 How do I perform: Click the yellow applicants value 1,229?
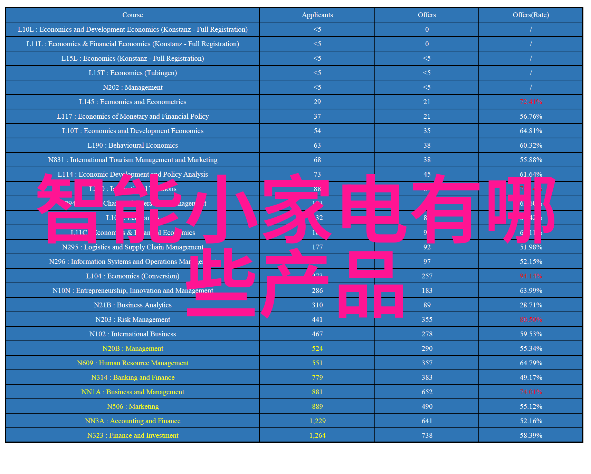coord(317,421)
